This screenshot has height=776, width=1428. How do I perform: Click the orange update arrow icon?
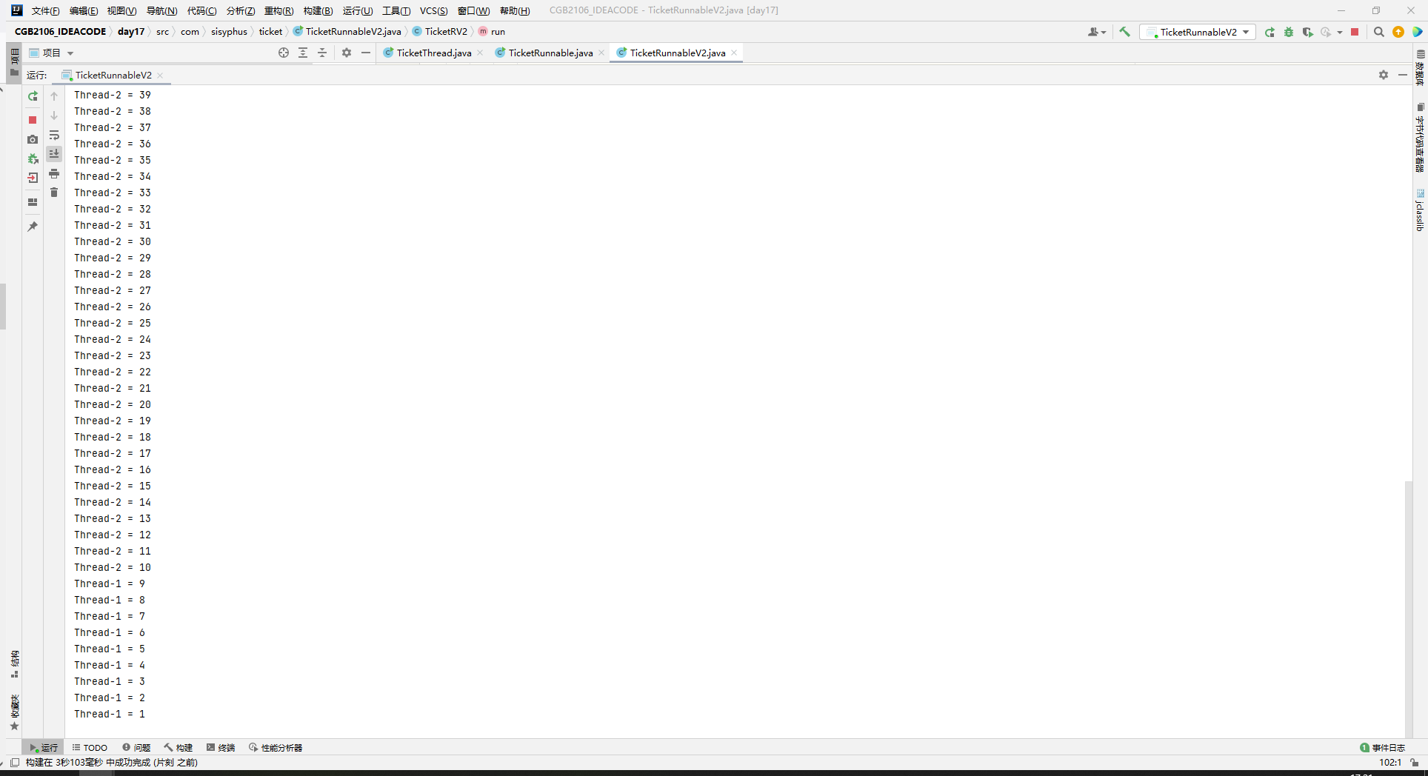click(1398, 32)
